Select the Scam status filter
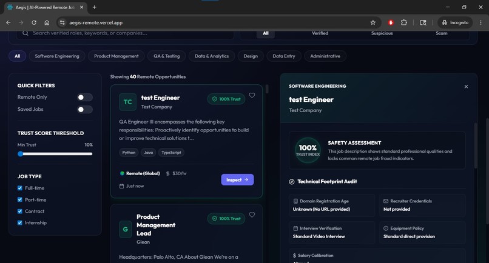The width and height of the screenshot is (489, 263). [x=441, y=33]
